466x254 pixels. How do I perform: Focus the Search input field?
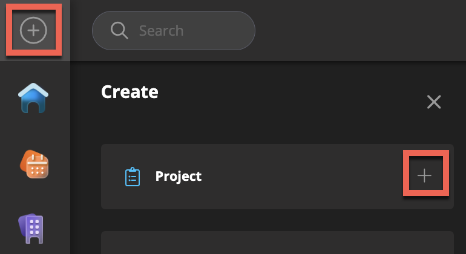pos(182,30)
